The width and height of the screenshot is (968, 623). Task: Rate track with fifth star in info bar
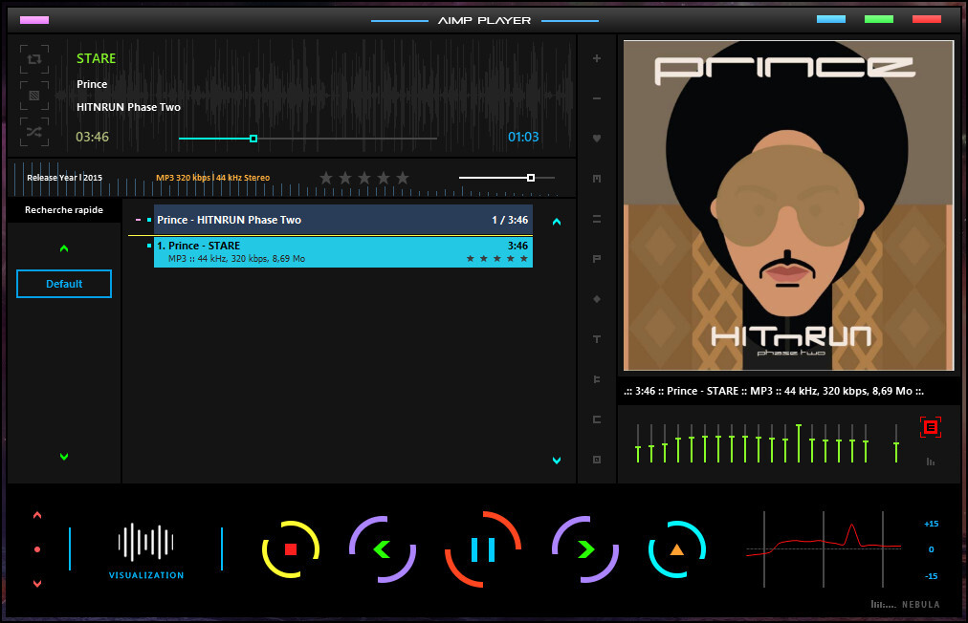(403, 179)
